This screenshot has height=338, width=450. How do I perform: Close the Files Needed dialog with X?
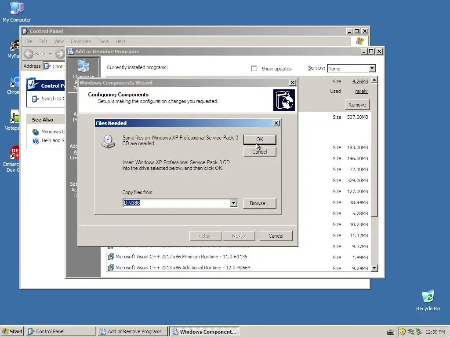click(276, 123)
